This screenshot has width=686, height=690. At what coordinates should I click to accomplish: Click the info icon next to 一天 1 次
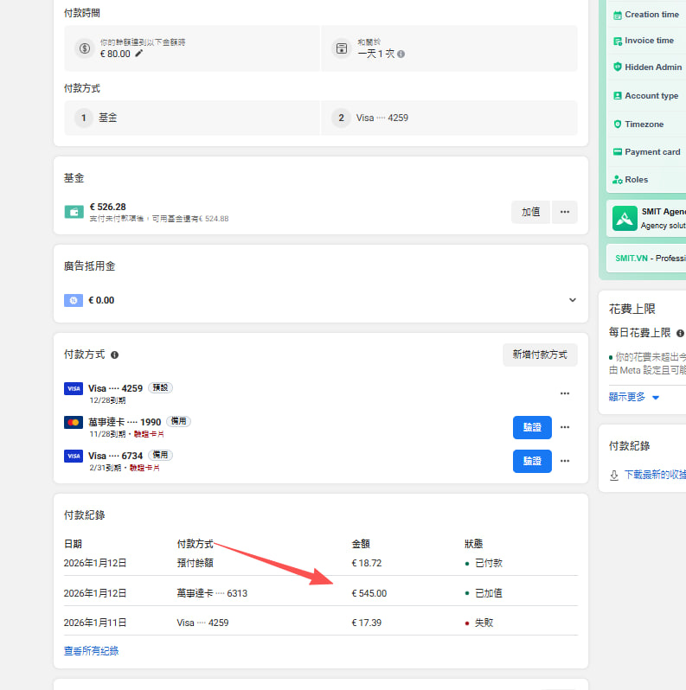point(401,54)
